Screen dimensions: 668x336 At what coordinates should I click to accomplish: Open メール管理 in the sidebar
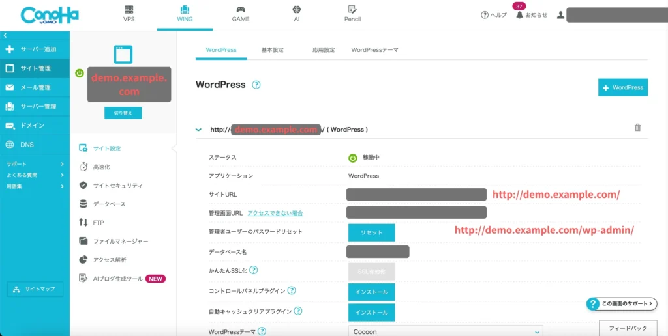(35, 87)
